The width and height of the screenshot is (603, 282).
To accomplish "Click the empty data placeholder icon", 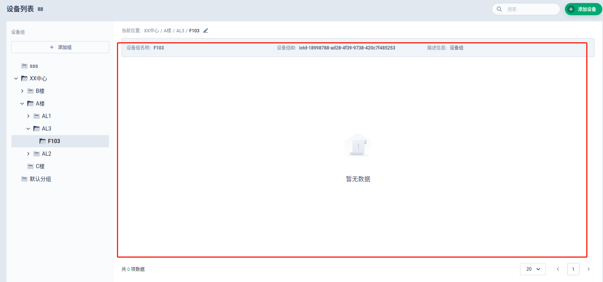I will (x=358, y=145).
